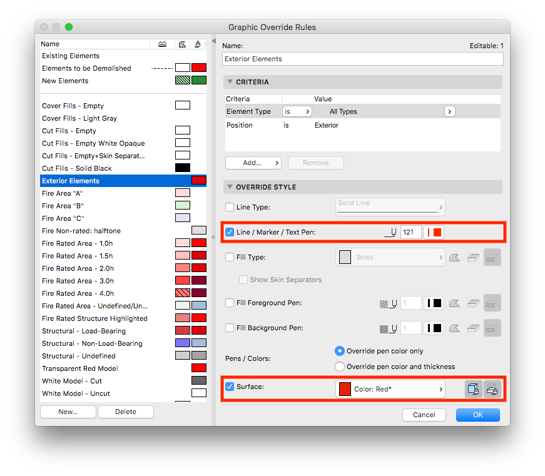545x476 pixels.
Task: Click the surface override column header icon
Action: pyautogui.click(x=198, y=44)
